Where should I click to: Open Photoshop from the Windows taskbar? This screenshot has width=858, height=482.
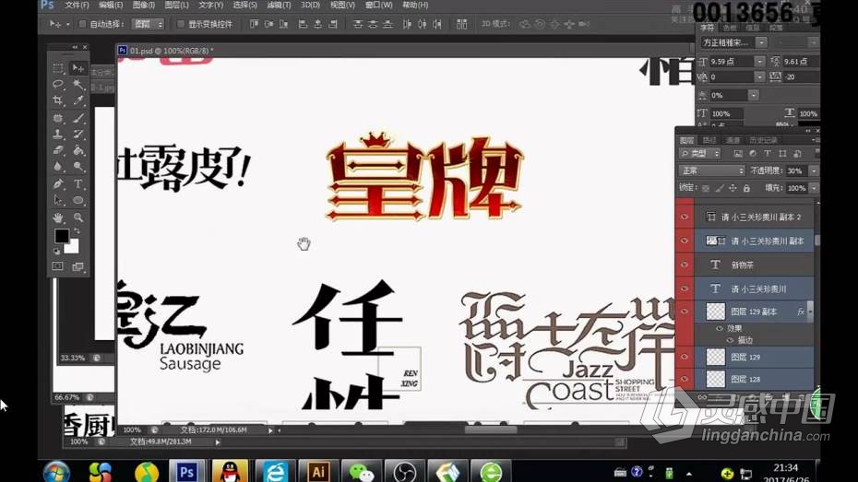pos(186,471)
